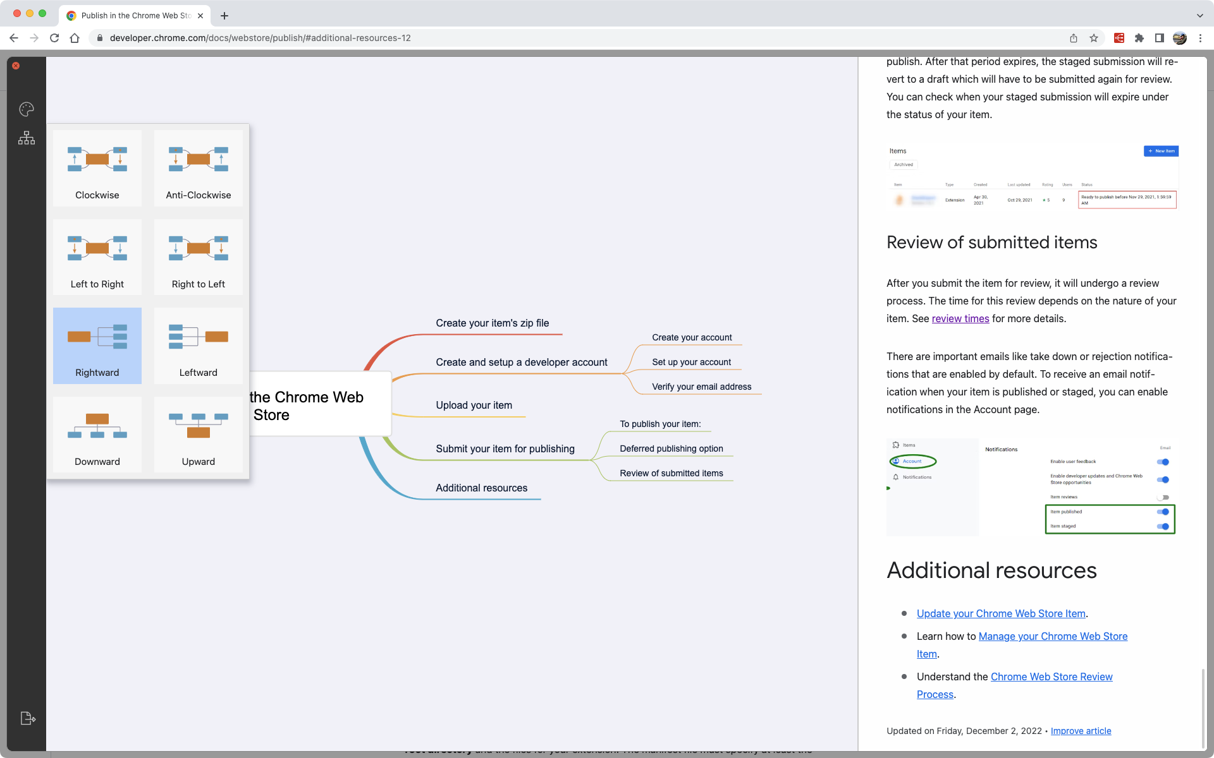Reload the current page

(x=54, y=38)
